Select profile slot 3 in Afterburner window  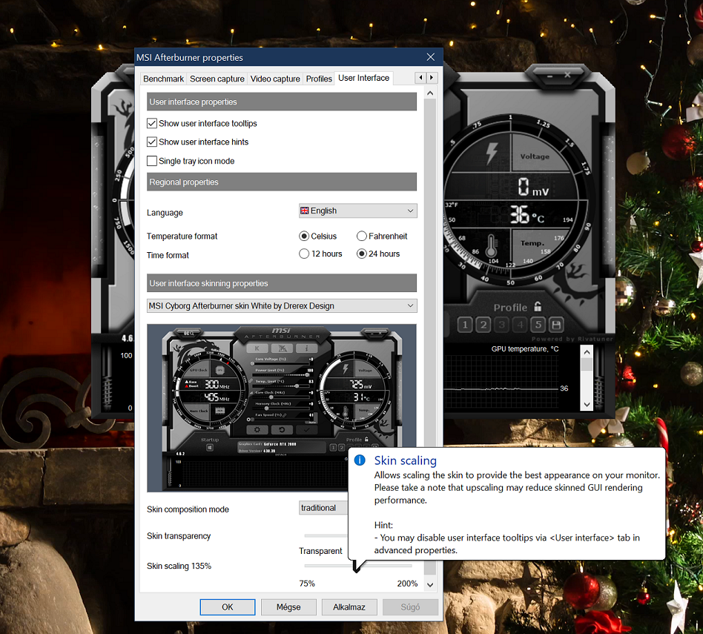502,325
